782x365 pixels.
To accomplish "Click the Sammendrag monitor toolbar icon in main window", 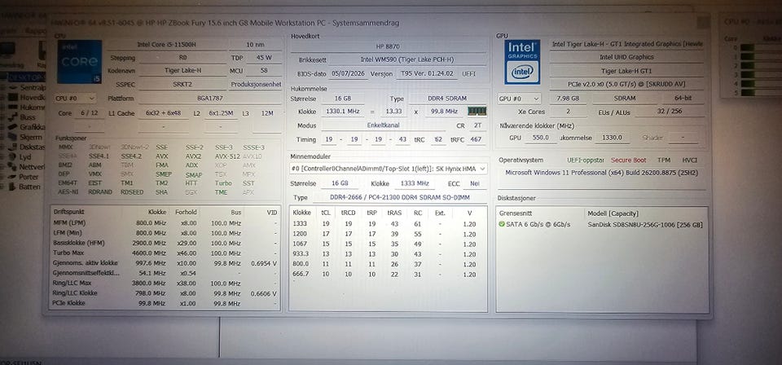I will point(7,51).
